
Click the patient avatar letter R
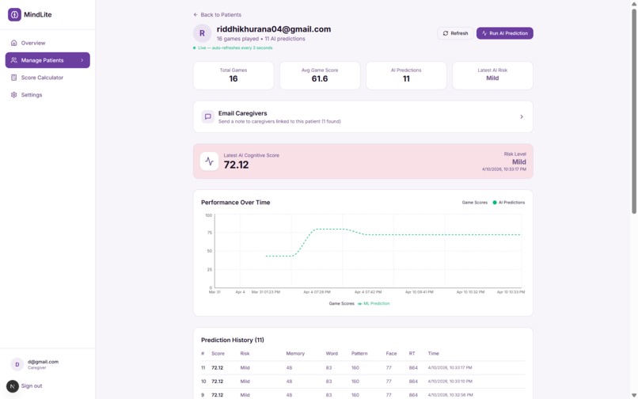(202, 33)
